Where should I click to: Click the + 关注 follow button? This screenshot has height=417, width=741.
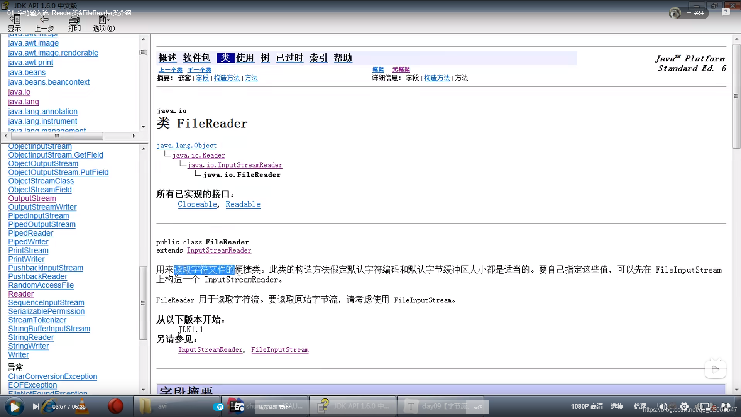point(695,13)
